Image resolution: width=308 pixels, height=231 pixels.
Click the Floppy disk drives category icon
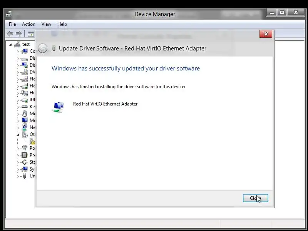[x=25, y=79]
